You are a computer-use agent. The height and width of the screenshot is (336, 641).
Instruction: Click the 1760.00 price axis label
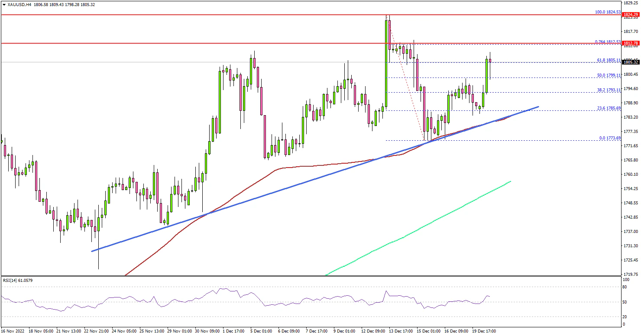[631, 174]
